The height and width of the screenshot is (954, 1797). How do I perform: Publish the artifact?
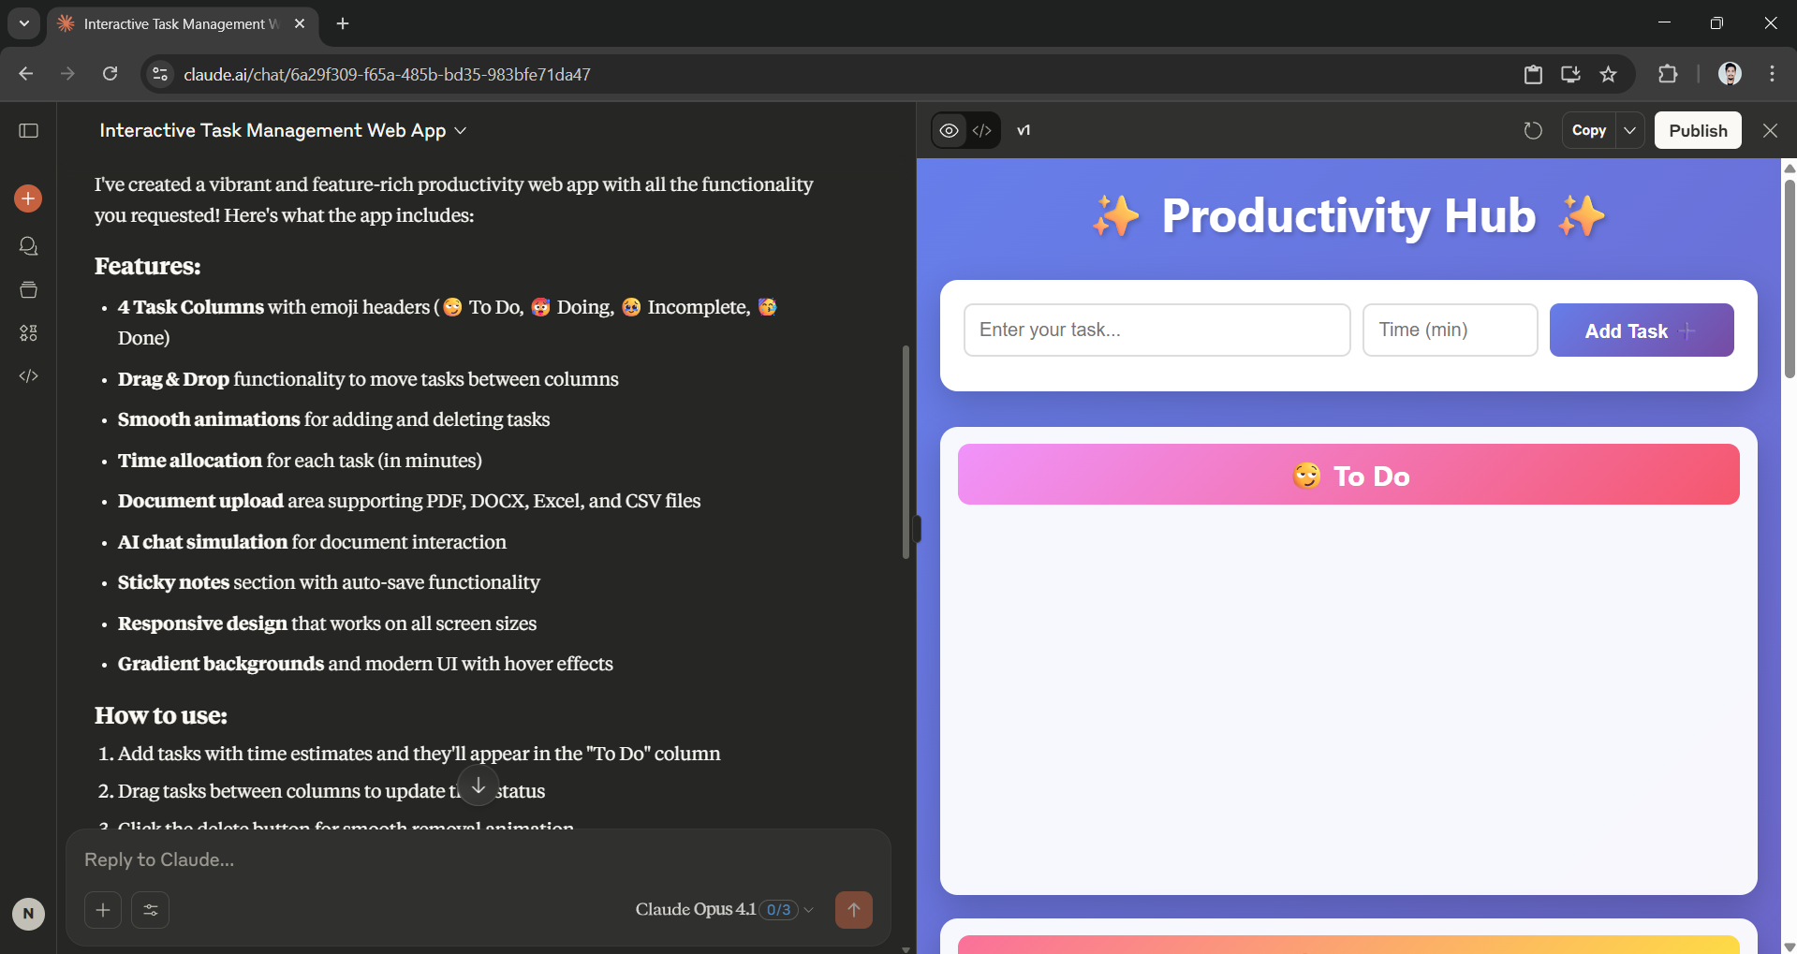(x=1697, y=130)
